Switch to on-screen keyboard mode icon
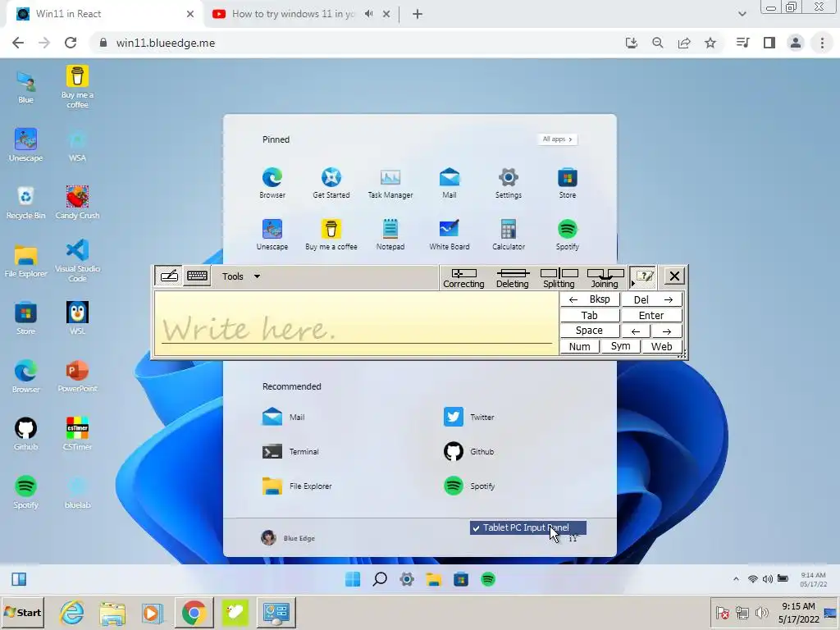Image resolution: width=840 pixels, height=630 pixels. point(197,276)
